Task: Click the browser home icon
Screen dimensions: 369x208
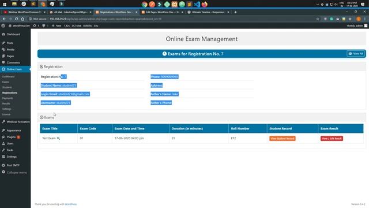Action: (22, 19)
